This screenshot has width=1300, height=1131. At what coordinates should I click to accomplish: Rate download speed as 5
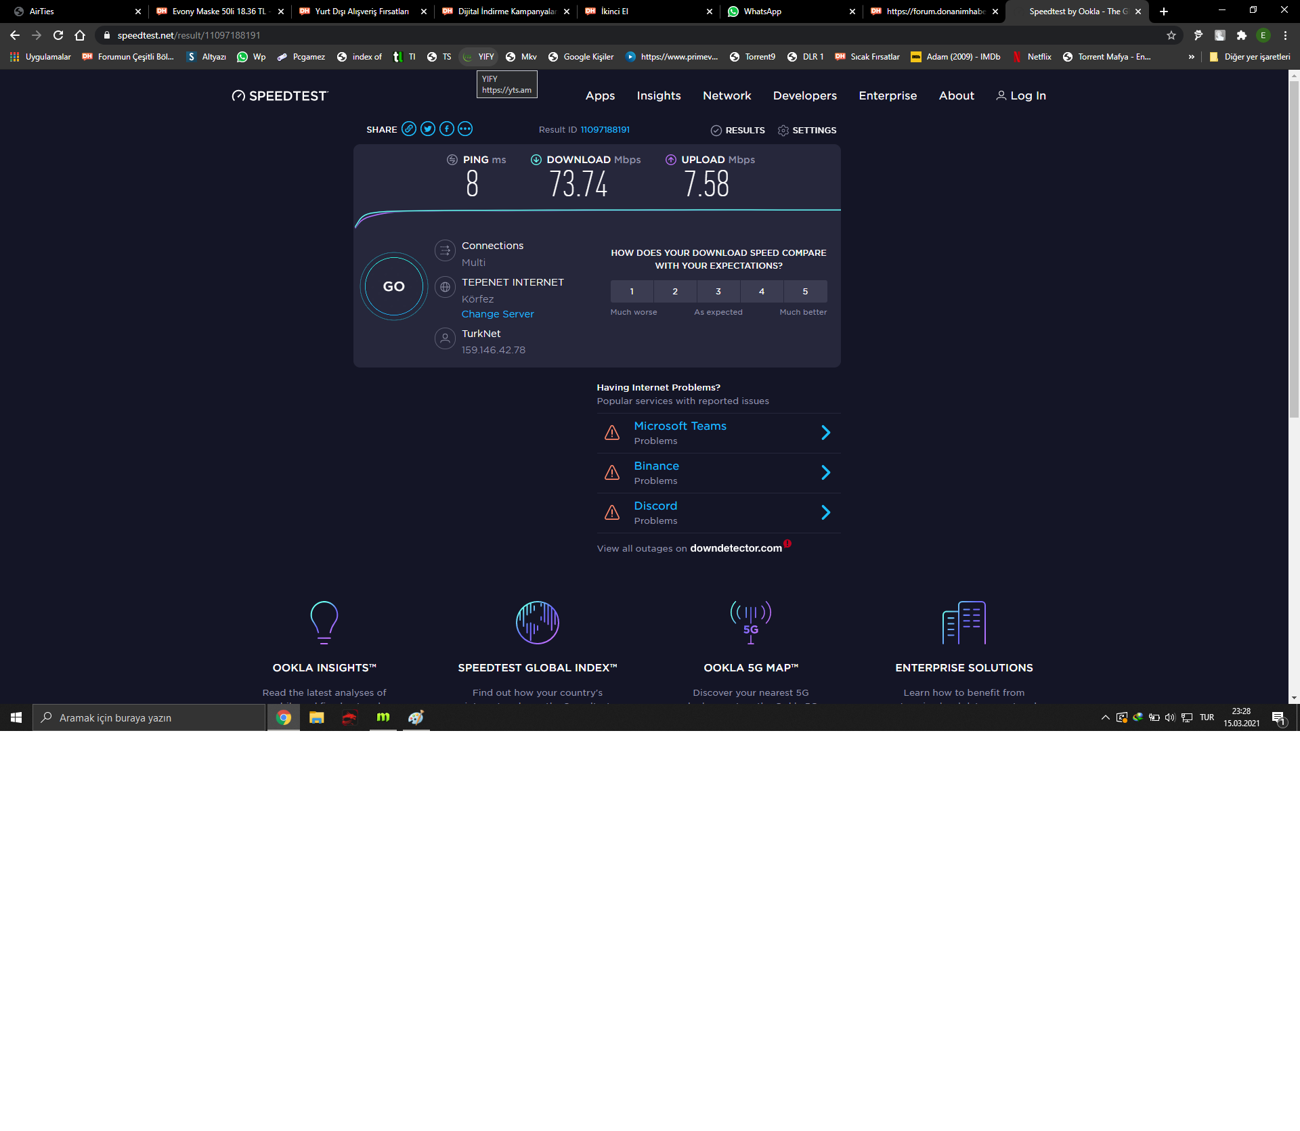click(x=806, y=292)
